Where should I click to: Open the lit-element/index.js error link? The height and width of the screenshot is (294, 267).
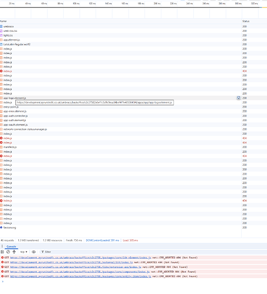point(81,258)
